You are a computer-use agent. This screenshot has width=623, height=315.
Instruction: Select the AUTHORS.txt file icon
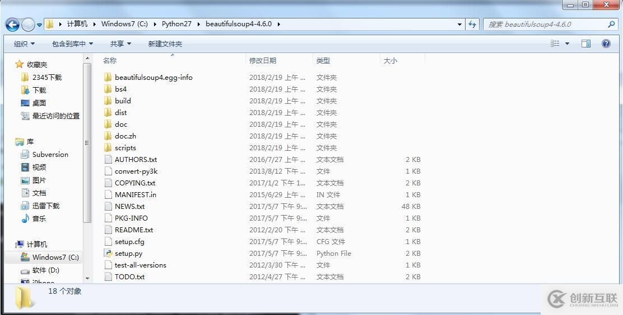[x=108, y=159]
